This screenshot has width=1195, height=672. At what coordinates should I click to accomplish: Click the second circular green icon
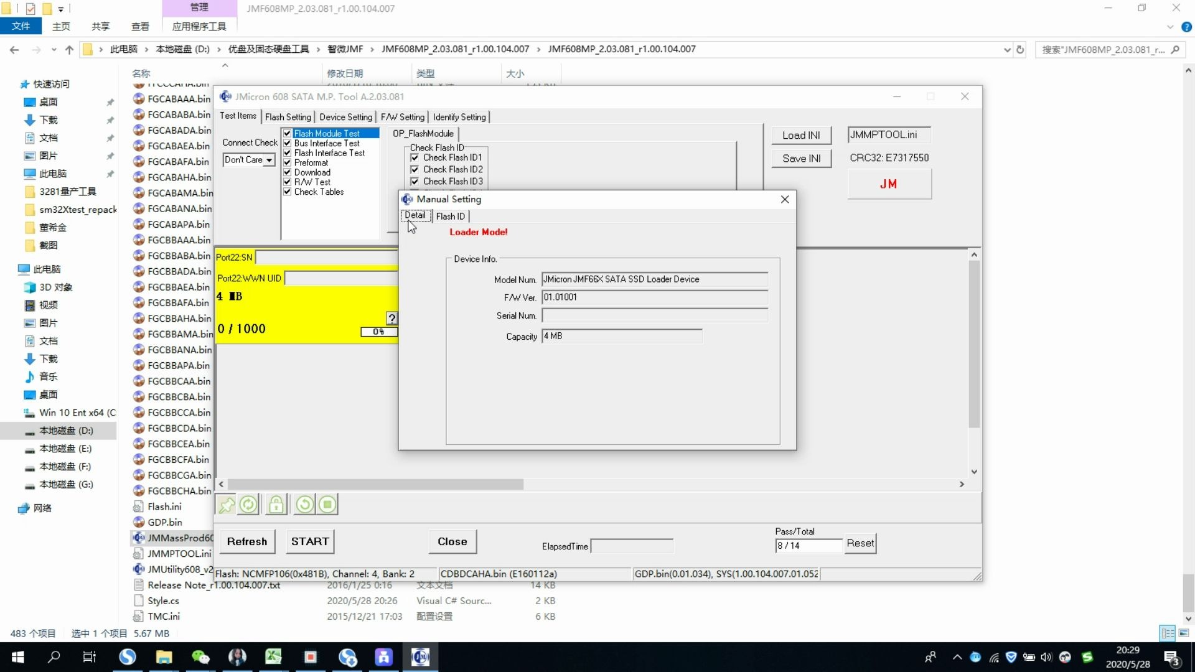(x=304, y=504)
